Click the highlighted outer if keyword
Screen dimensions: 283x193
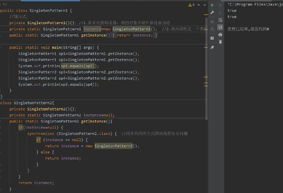click(21, 127)
